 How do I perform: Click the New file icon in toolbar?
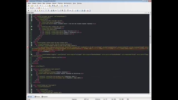[x=29, y=6]
